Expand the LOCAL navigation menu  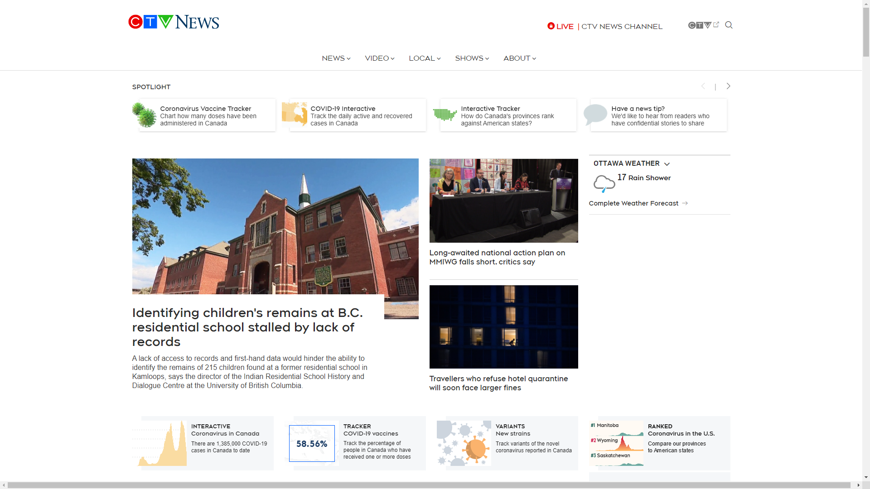[x=424, y=58]
